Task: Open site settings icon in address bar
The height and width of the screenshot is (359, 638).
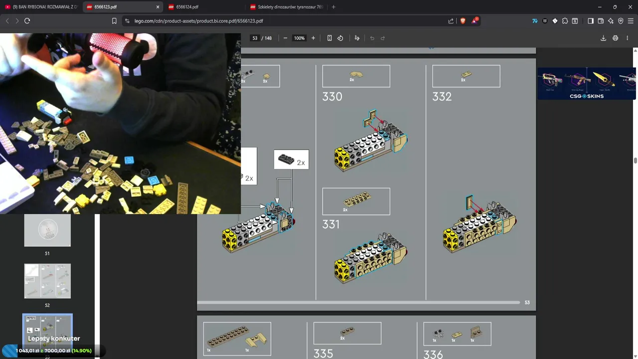Action: [x=127, y=21]
